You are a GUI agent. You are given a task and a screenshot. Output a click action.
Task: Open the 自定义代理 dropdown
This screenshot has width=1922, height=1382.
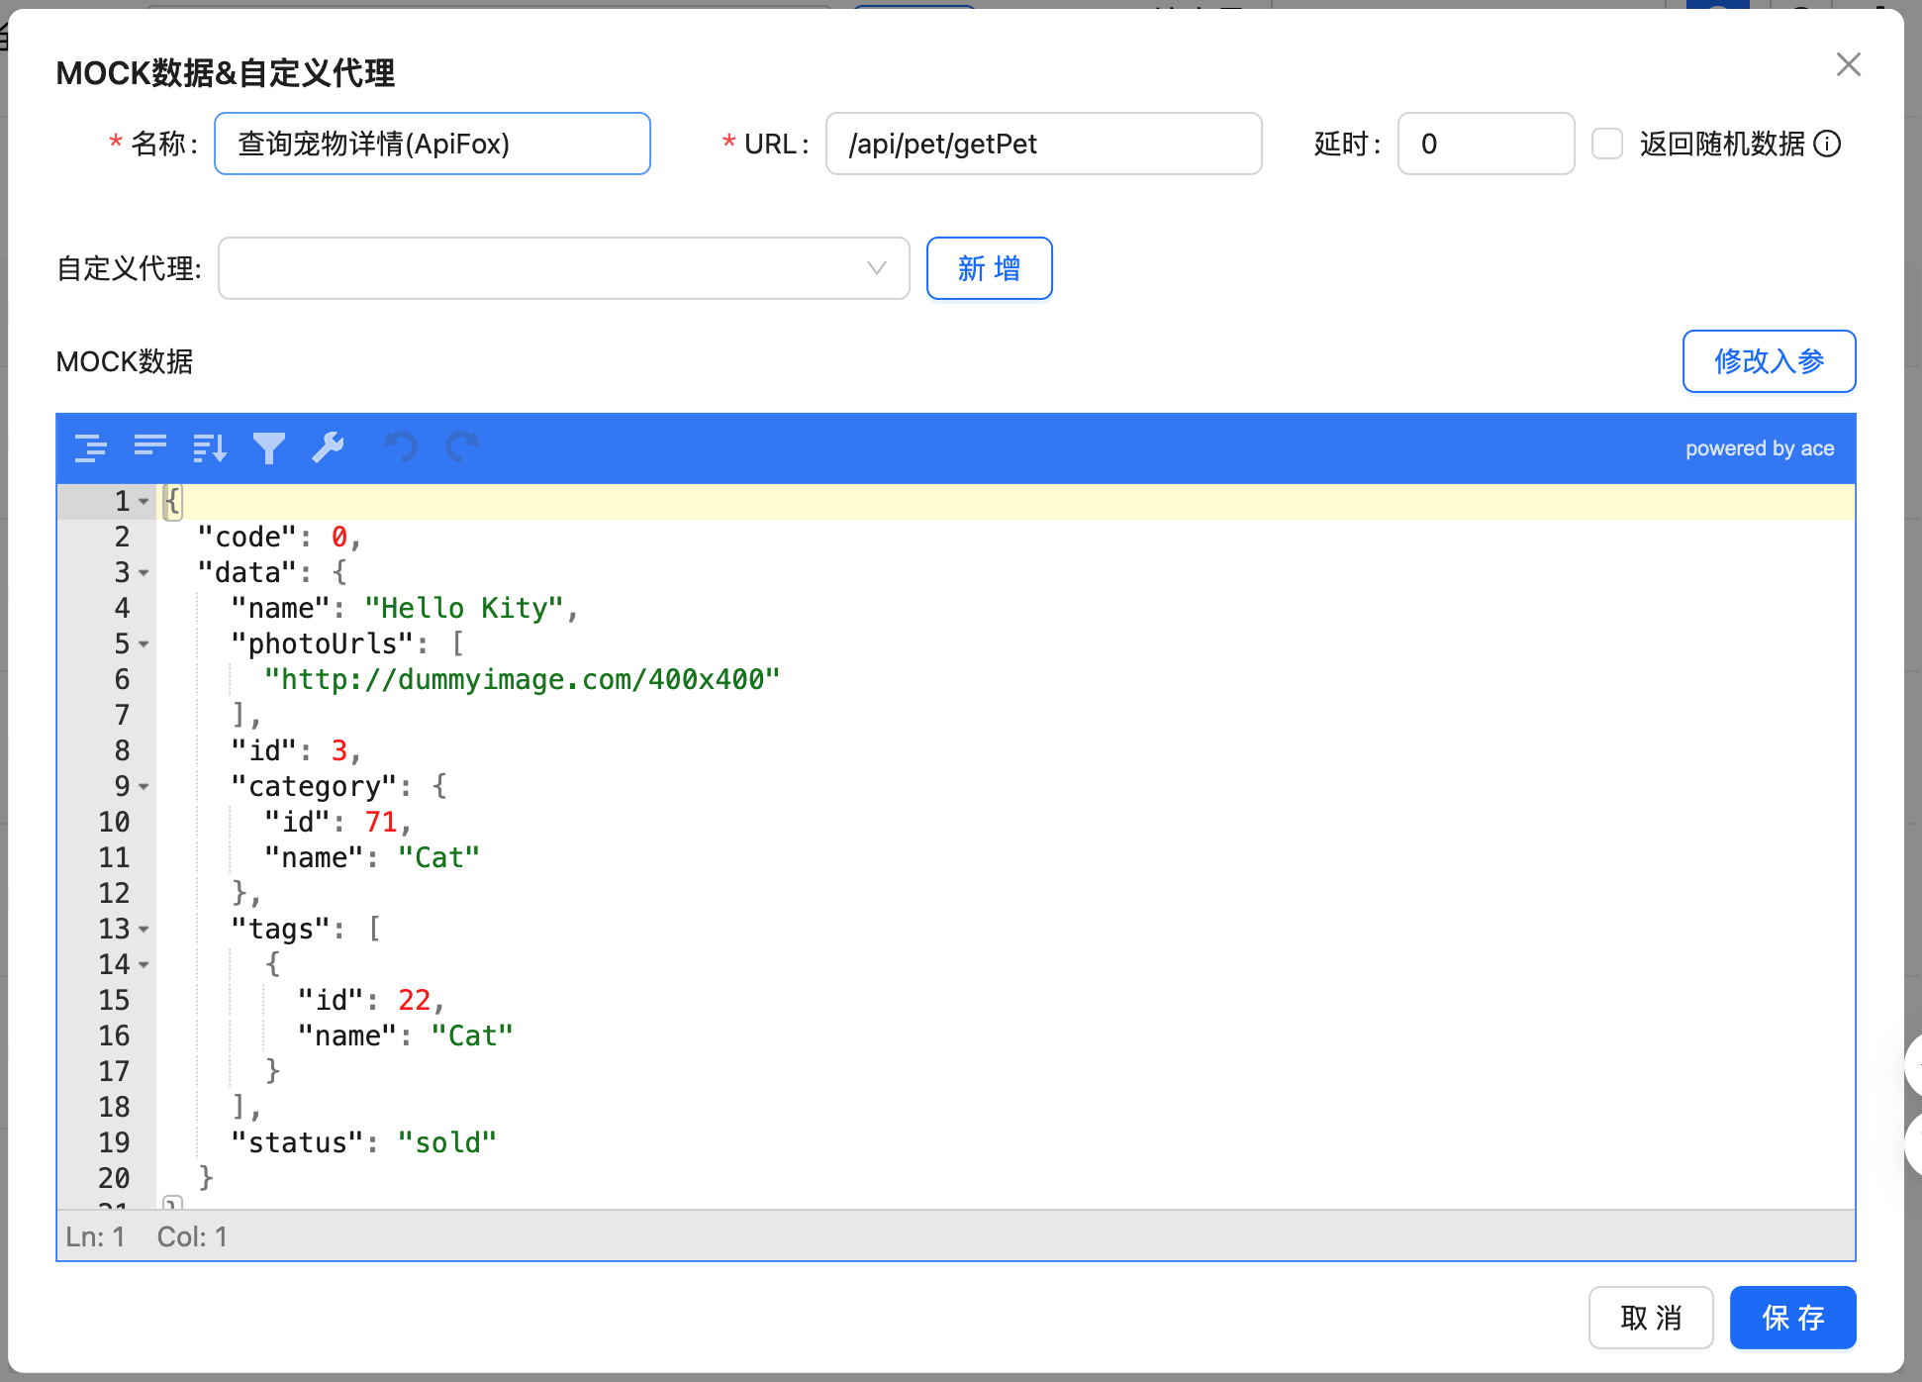(x=563, y=268)
